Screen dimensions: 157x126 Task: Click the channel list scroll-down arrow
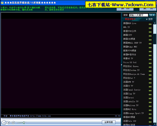pos(155,124)
